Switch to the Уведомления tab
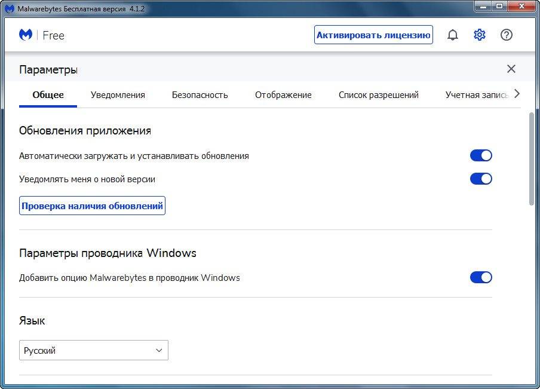 (118, 95)
